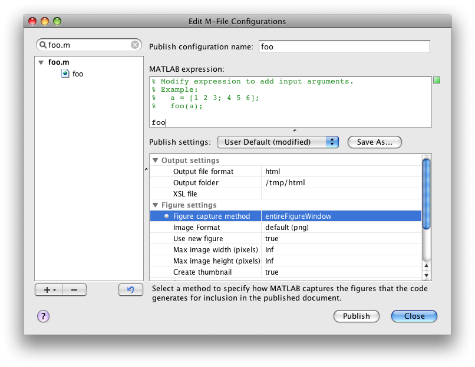Click the undo revert arrow button

point(130,289)
